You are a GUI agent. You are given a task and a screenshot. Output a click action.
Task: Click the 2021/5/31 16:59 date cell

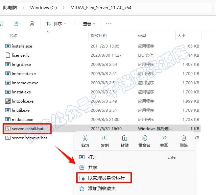(x=106, y=128)
